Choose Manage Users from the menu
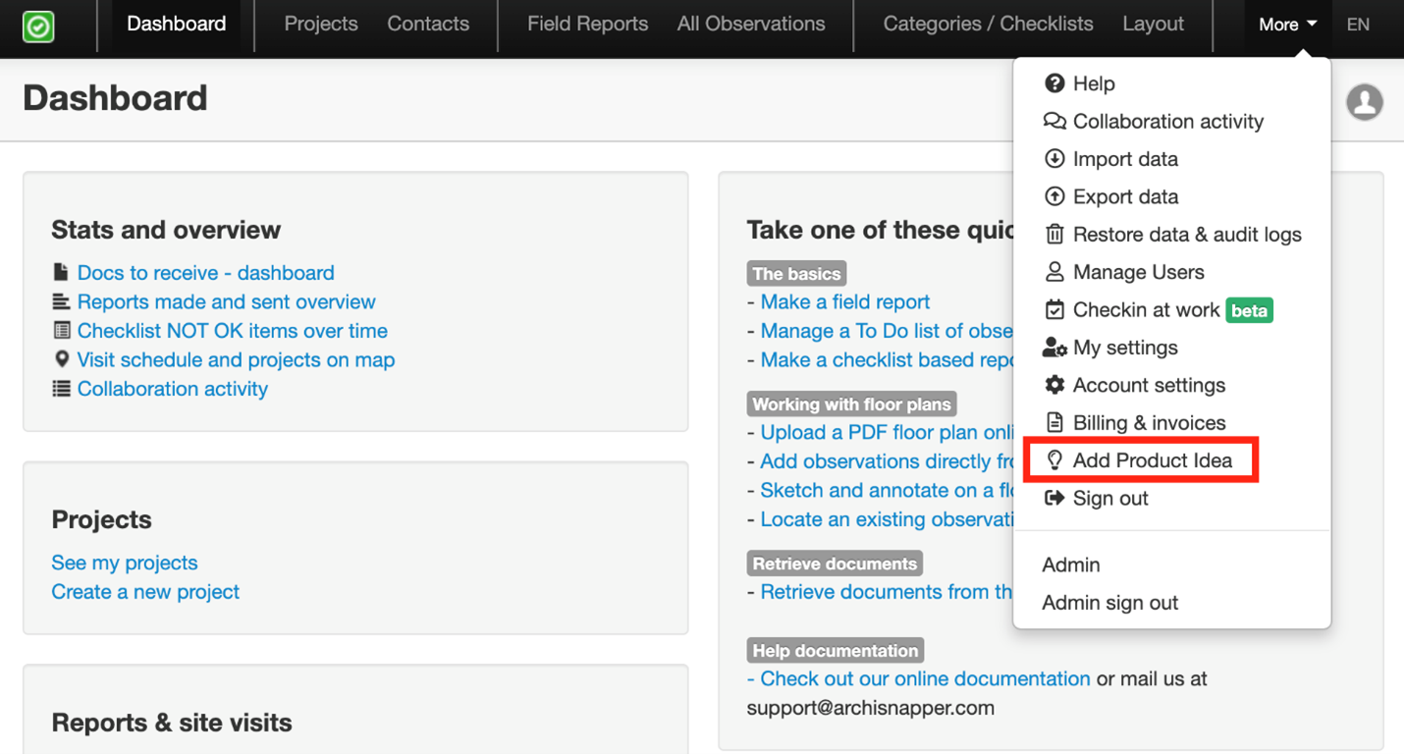Viewport: 1404px width, 754px height. click(x=1138, y=272)
